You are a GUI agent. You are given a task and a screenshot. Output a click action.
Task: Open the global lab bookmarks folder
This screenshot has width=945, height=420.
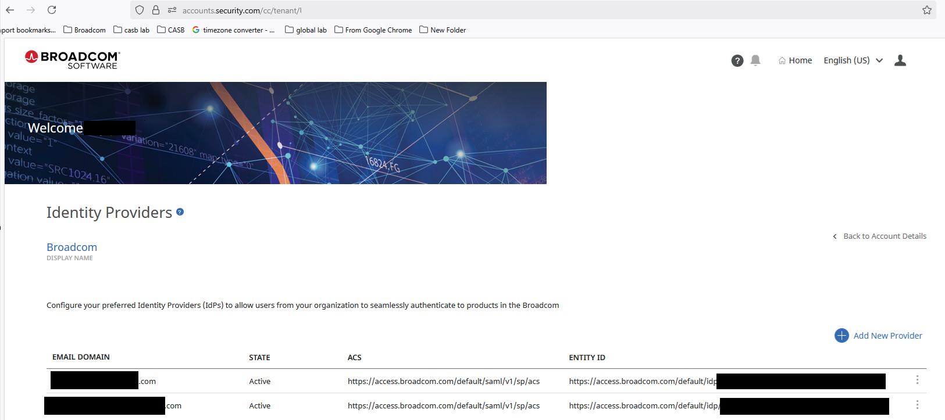pos(306,30)
